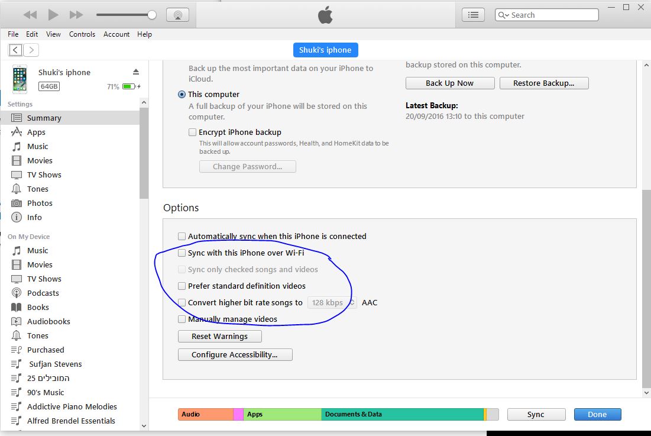Open the AirPlay output icon

point(178,15)
